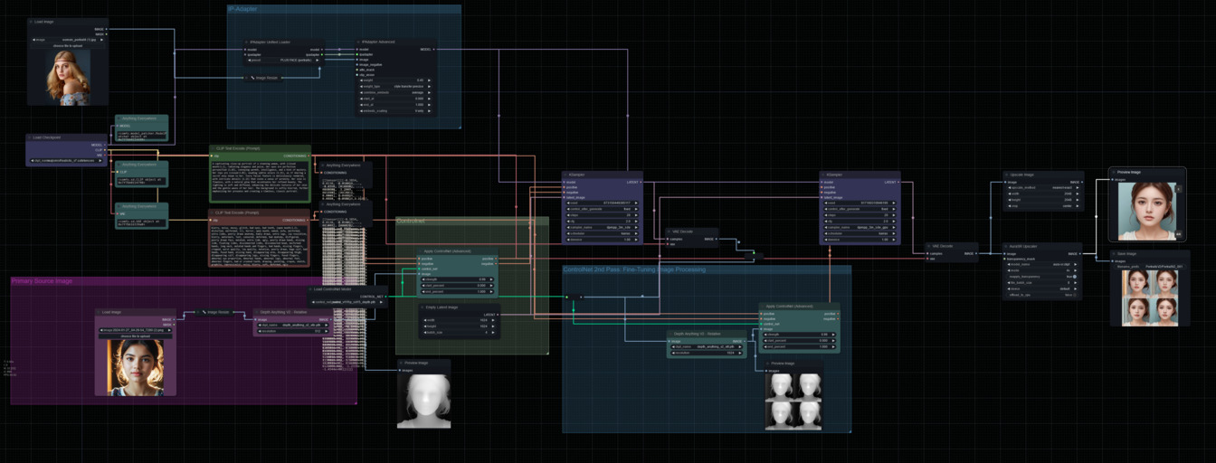
Task: Click choose file to upload in the Primary Source Image group
Action: (x=136, y=336)
